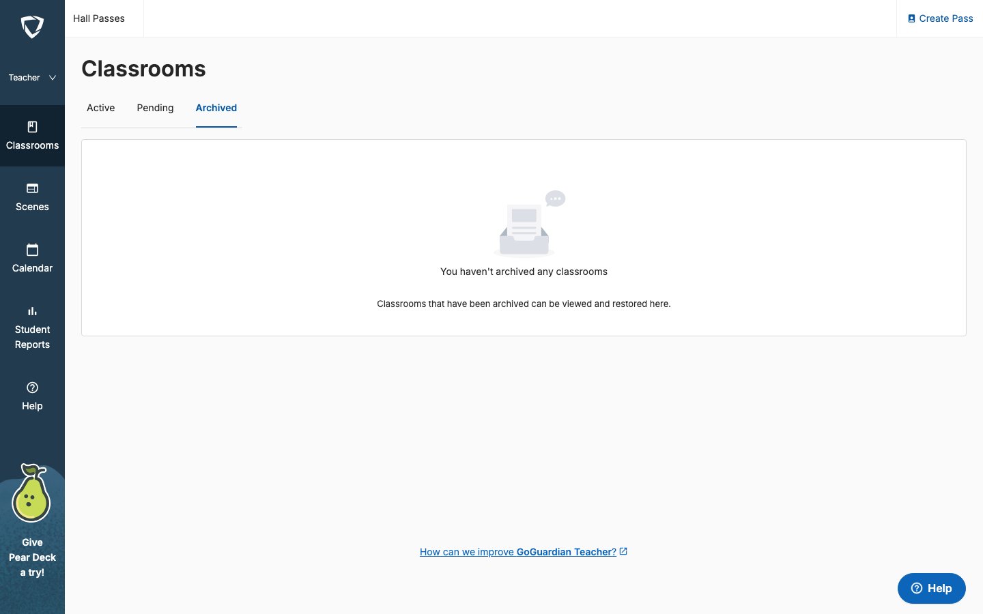Viewport: 983px width, 614px height.
Task: Open Scenes in the sidebar
Action: pos(32,197)
